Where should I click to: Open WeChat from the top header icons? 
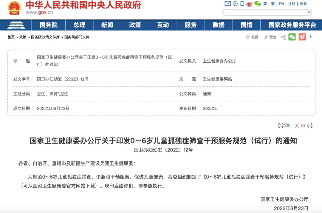pos(258,4)
